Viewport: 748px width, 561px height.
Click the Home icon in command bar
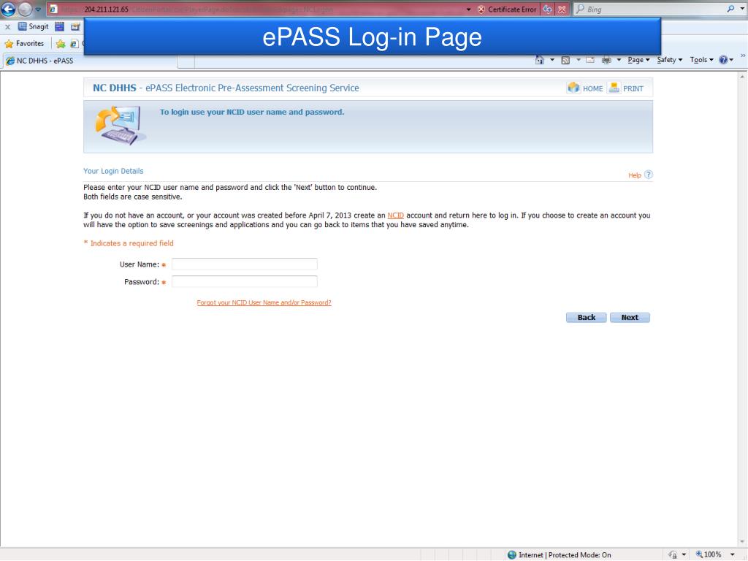(540, 60)
